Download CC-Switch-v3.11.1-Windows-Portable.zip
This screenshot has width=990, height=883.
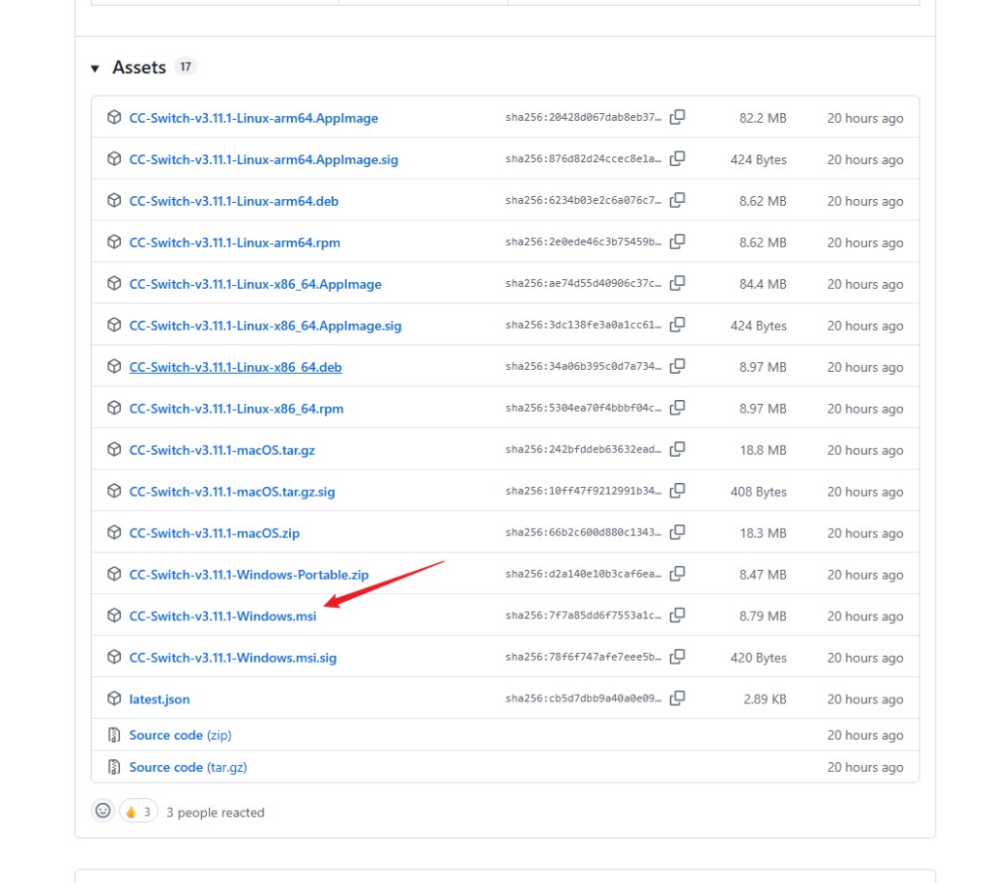(x=248, y=575)
